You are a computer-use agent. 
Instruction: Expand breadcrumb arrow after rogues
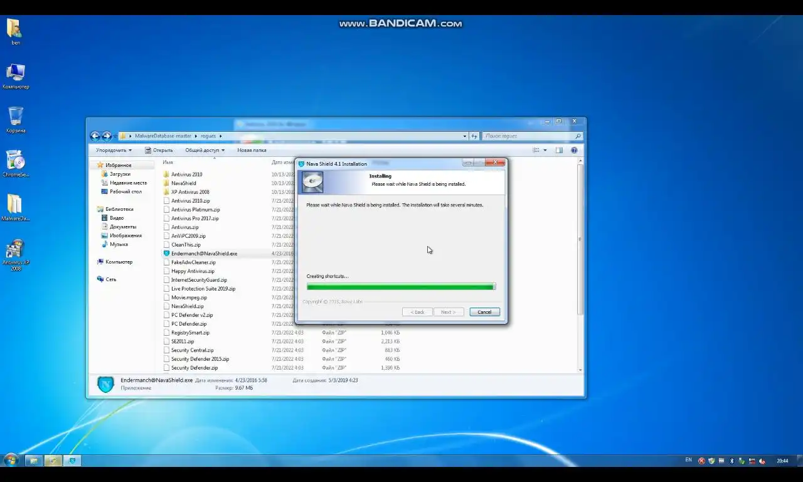pos(220,136)
